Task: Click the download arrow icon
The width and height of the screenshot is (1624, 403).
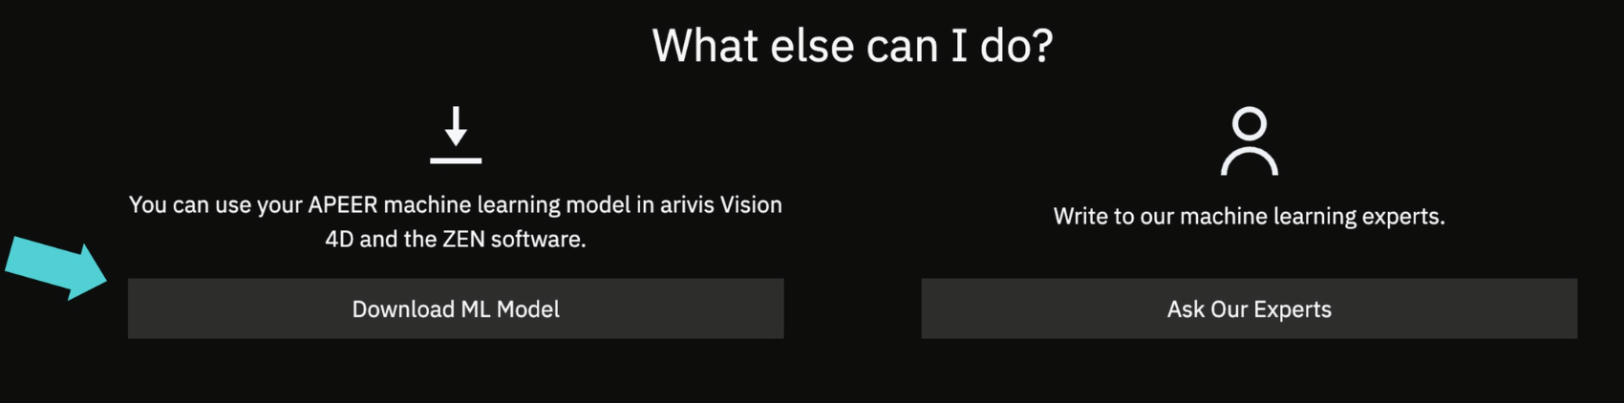Action: click(456, 127)
